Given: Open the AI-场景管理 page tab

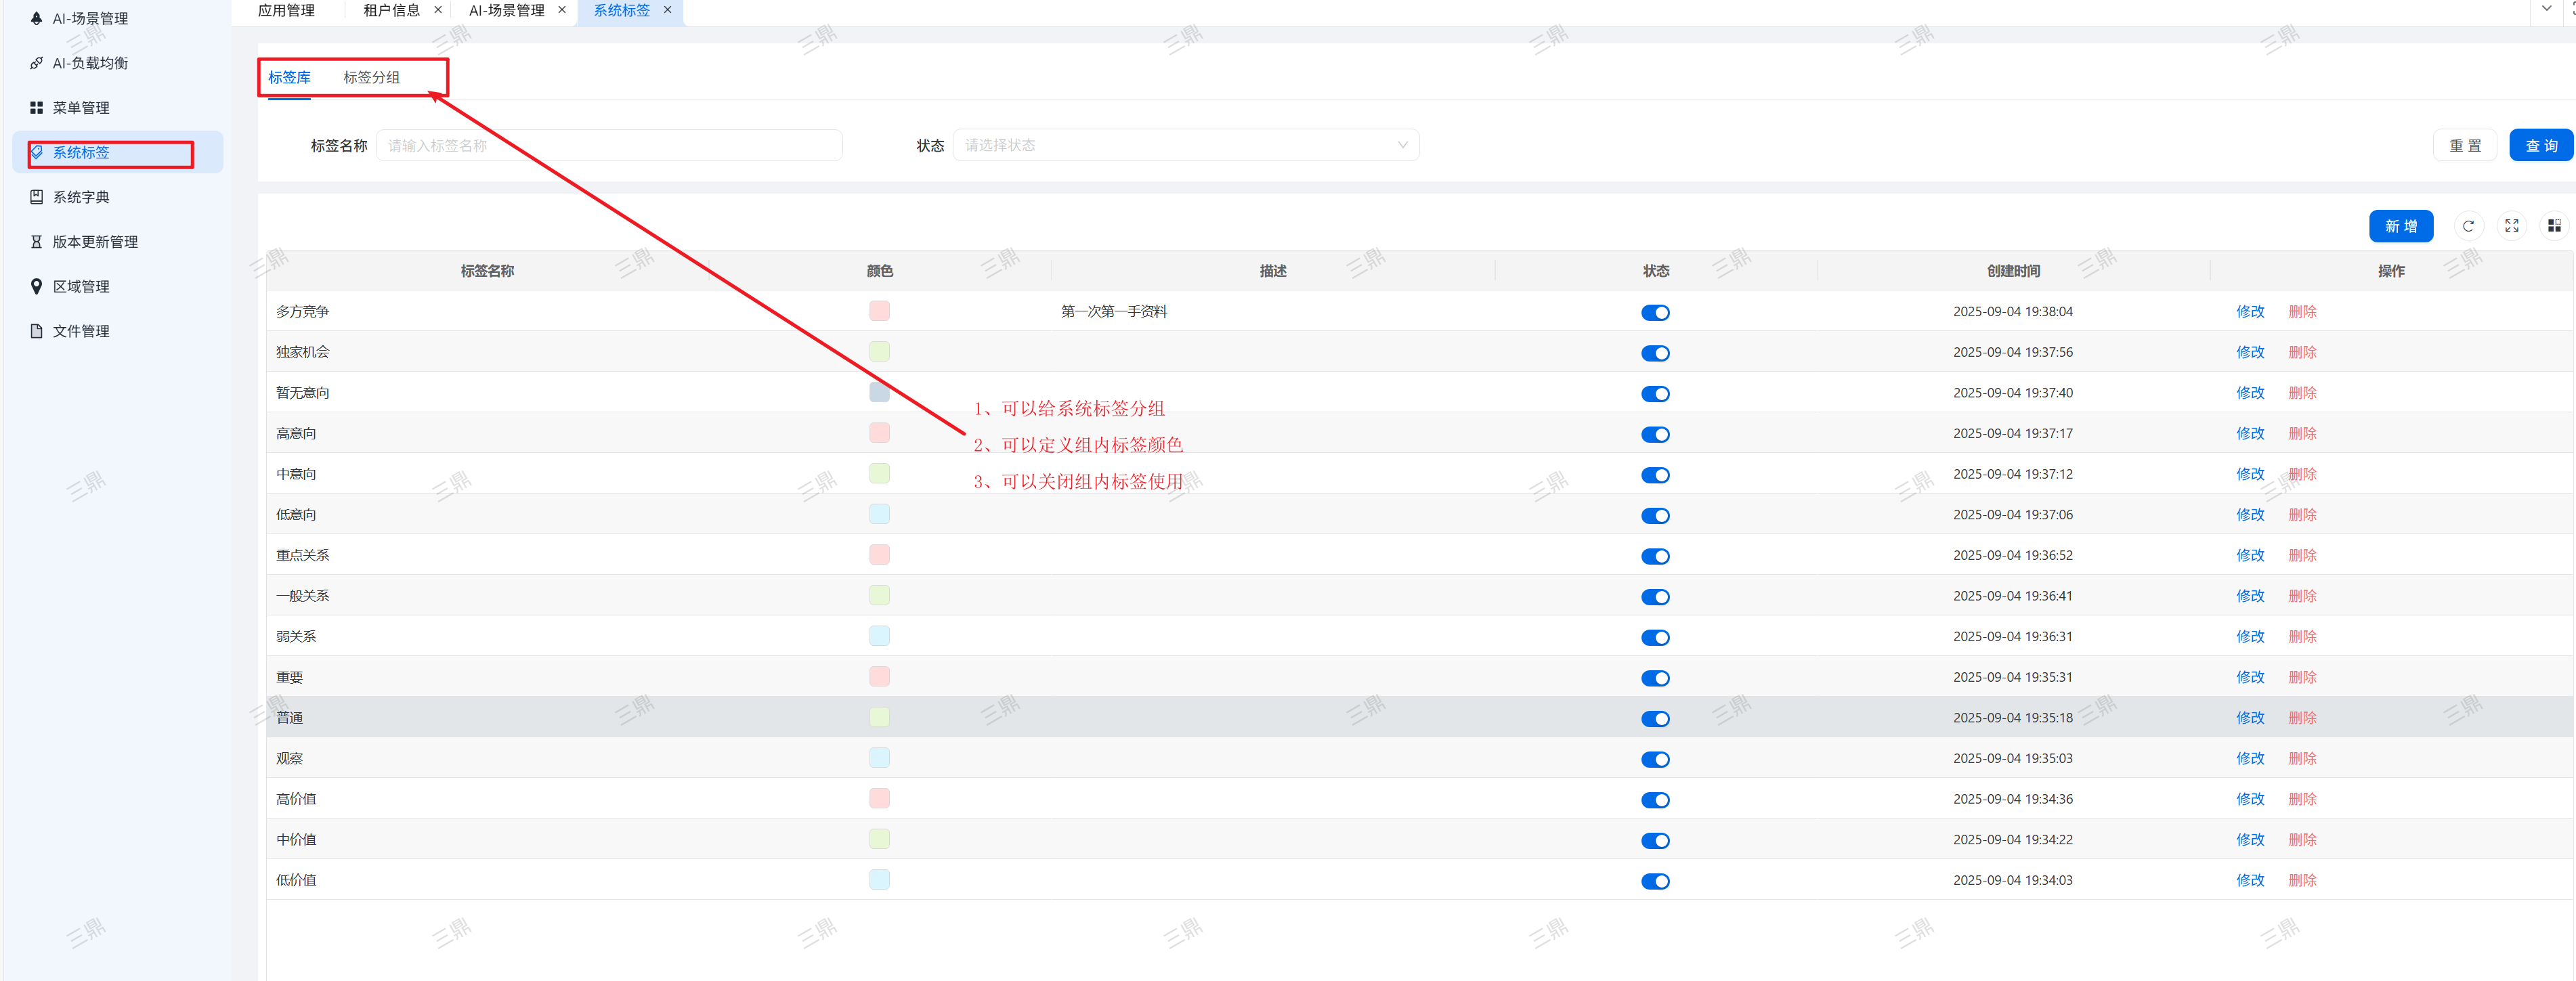Looking at the screenshot, I should click(x=506, y=10).
